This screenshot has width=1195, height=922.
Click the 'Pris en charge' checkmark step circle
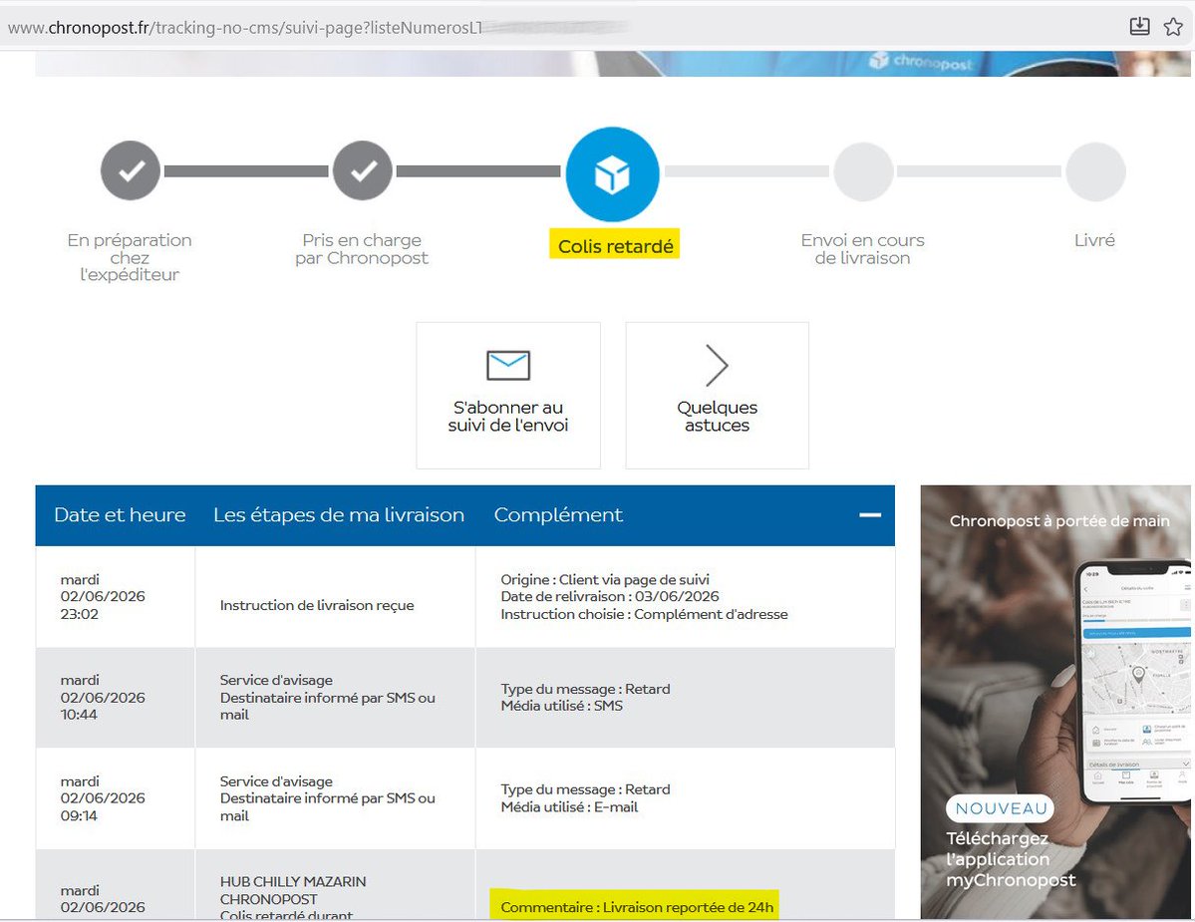click(363, 170)
